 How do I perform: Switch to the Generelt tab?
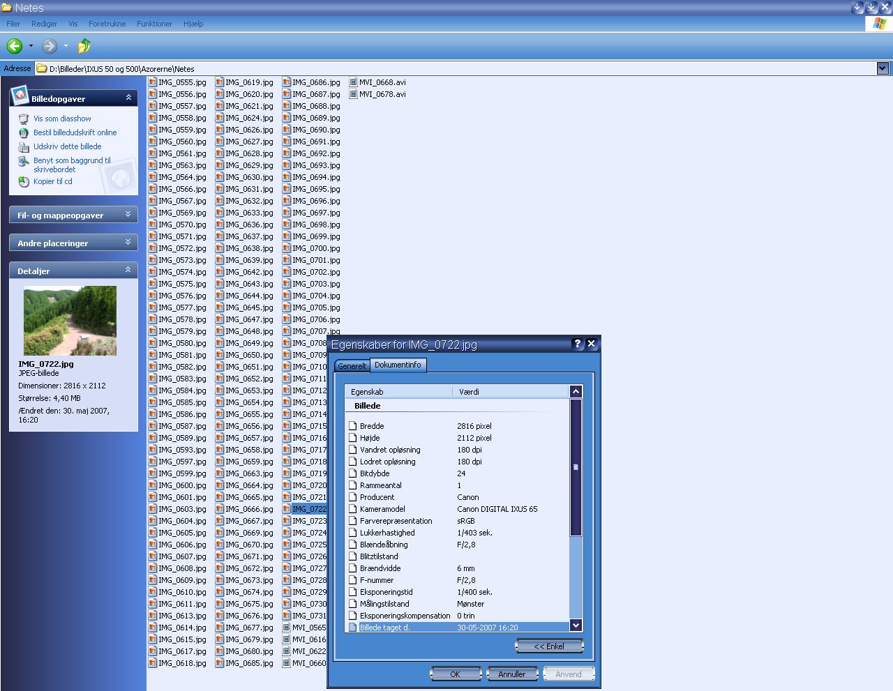(352, 366)
